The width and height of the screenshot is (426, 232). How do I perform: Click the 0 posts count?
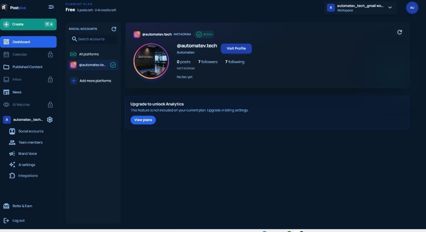[x=183, y=62]
